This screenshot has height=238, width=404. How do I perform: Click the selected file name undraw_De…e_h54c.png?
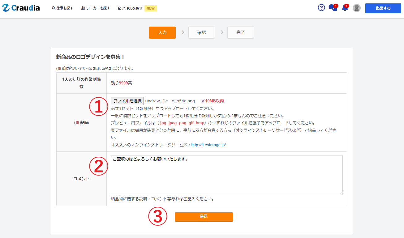click(x=170, y=101)
